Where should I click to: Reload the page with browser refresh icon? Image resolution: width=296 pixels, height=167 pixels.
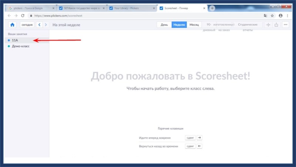pos(23,16)
